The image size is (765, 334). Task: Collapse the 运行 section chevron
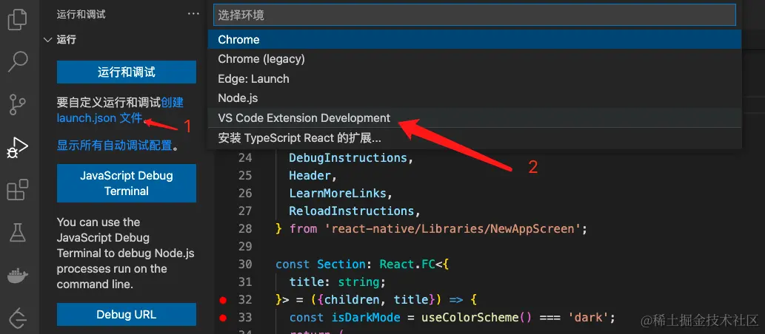[47, 39]
